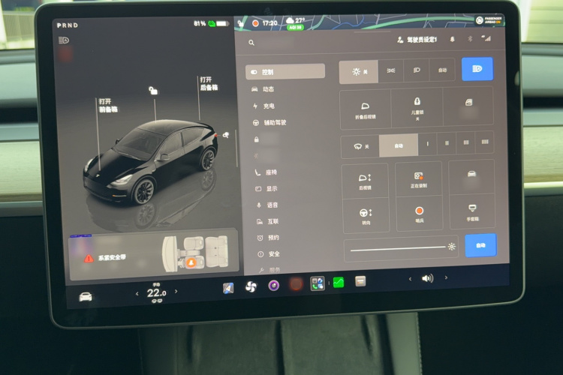Screen dimensions: 563x375
Task: Open the 手套箱 glovebox
Action: click(472, 212)
